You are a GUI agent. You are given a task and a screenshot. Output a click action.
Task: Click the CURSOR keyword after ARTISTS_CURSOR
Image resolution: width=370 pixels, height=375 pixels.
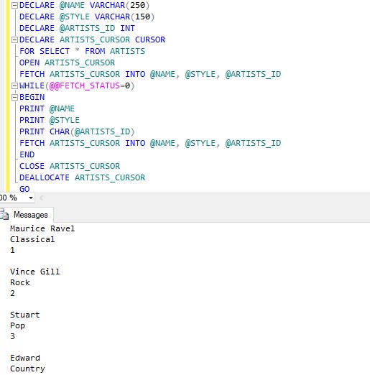click(150, 40)
